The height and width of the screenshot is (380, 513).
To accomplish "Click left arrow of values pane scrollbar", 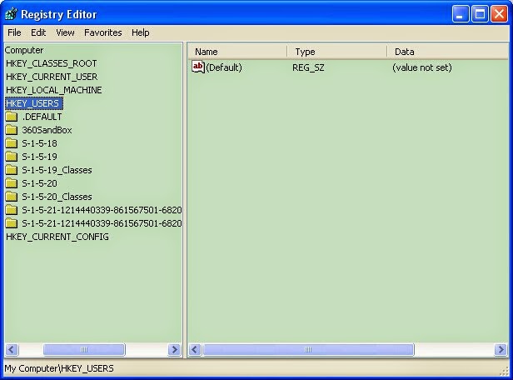I will pos(195,349).
